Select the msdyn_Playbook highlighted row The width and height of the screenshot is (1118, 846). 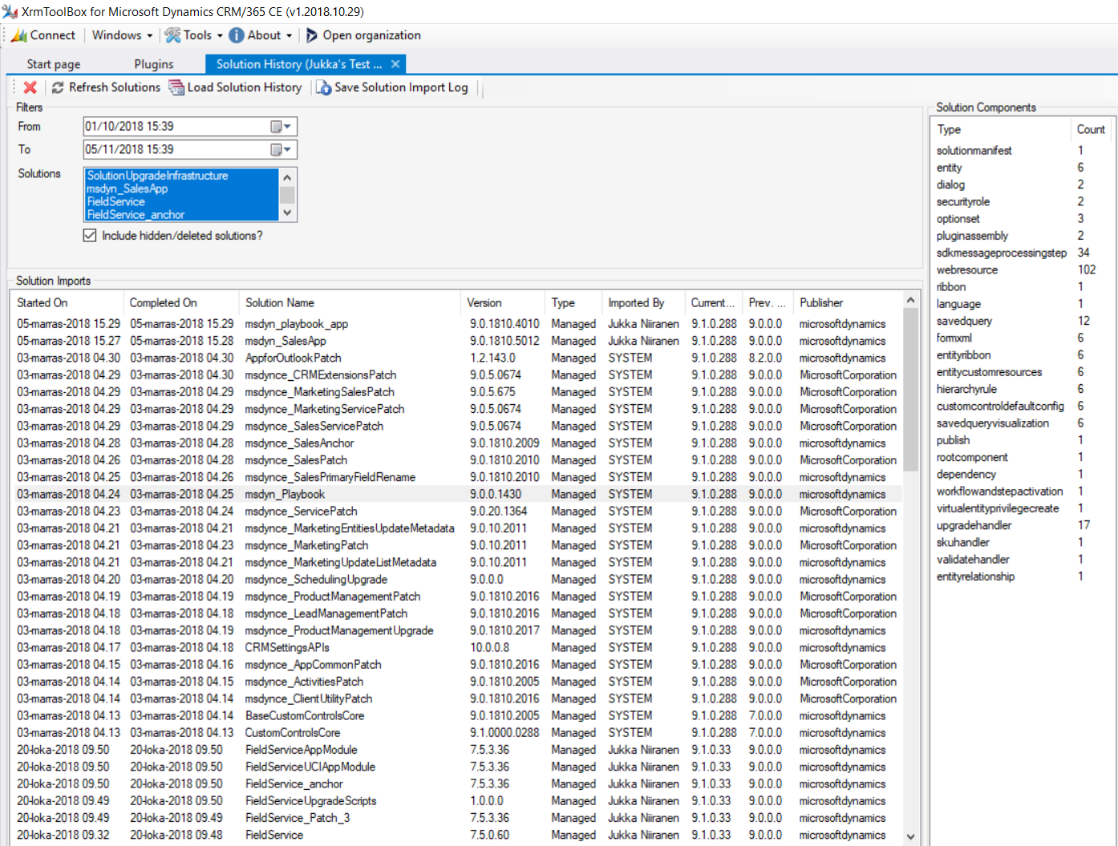456,495
